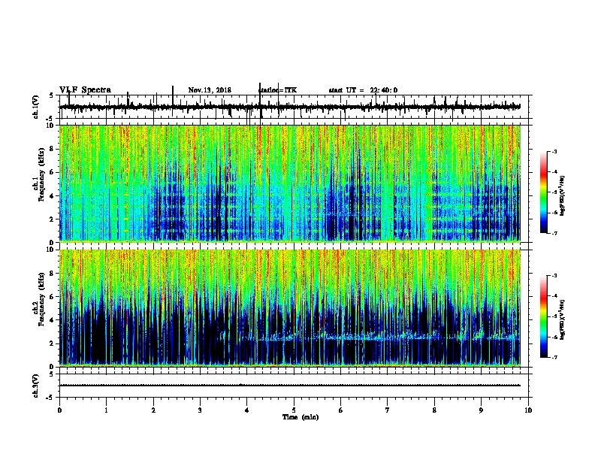Click the "10" tick on the time axis
Screen dimensions: 595x460
click(528, 410)
